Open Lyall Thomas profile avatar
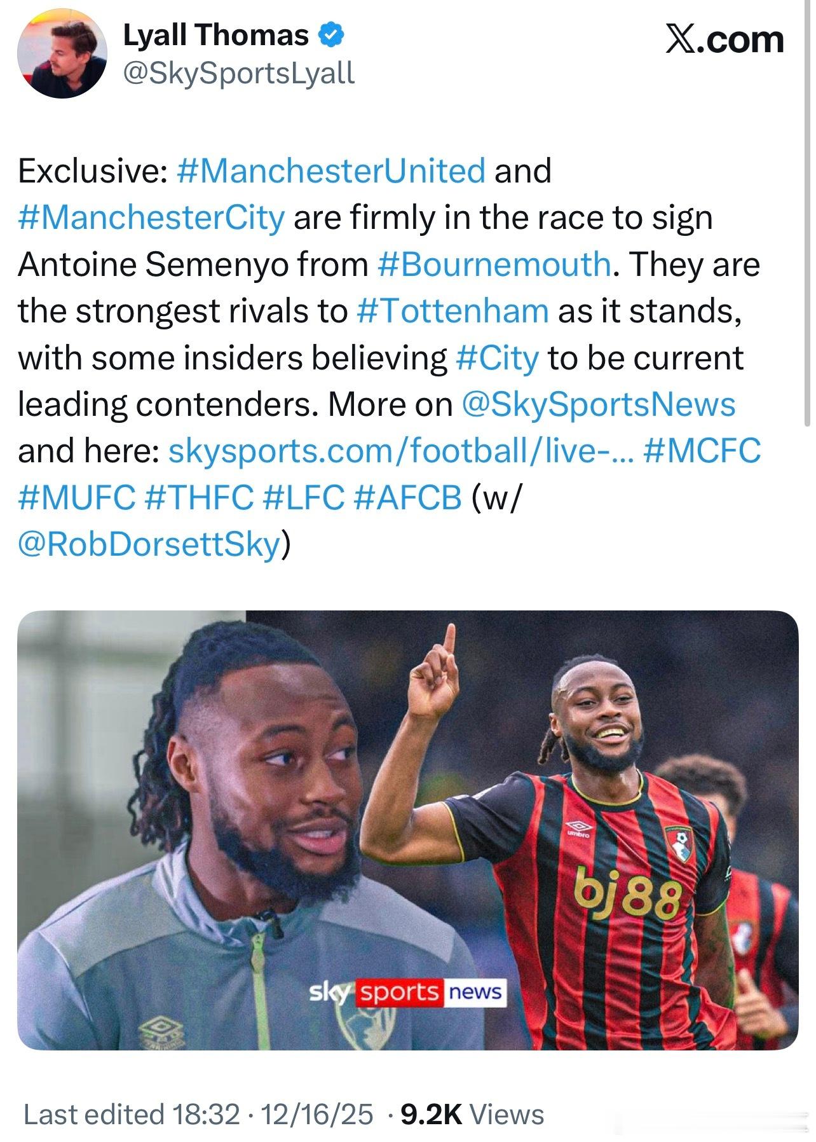The height and width of the screenshot is (1142, 816). point(62,53)
